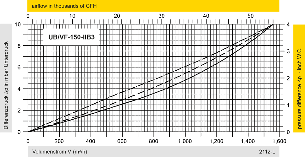Click the 50 tick on the top CFH axis
305x157 pixels.
(x=251, y=16)
